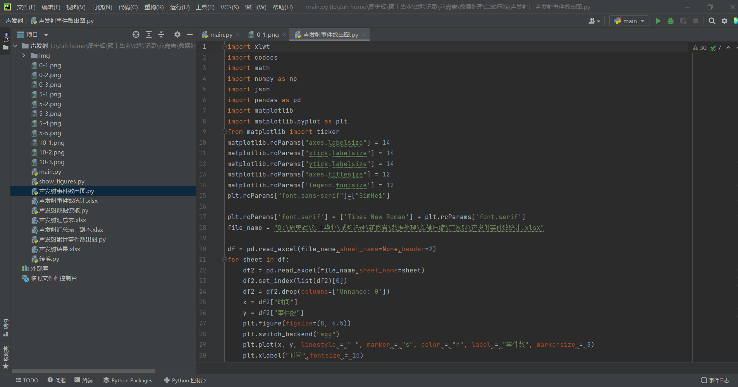Start debugging with the bug icon

(671, 21)
